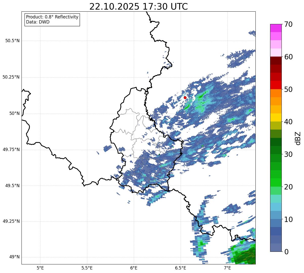This screenshot has width=304, height=273.
Task: Click the colorbar tick label 0
Action: point(286,252)
